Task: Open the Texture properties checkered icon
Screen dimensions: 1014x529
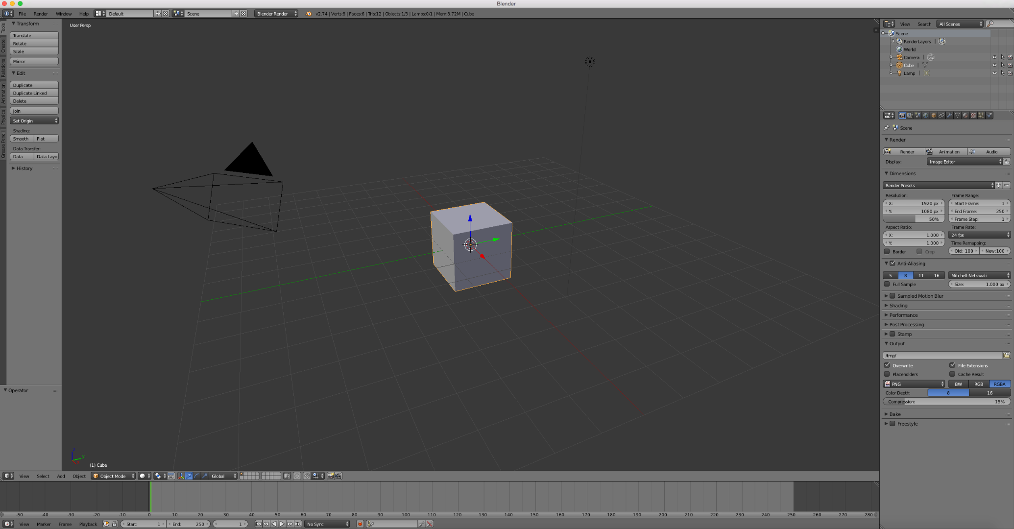Action: [x=973, y=115]
